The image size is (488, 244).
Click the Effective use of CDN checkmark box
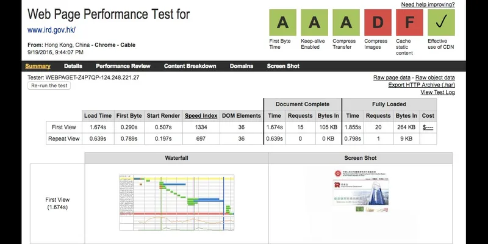click(x=442, y=23)
